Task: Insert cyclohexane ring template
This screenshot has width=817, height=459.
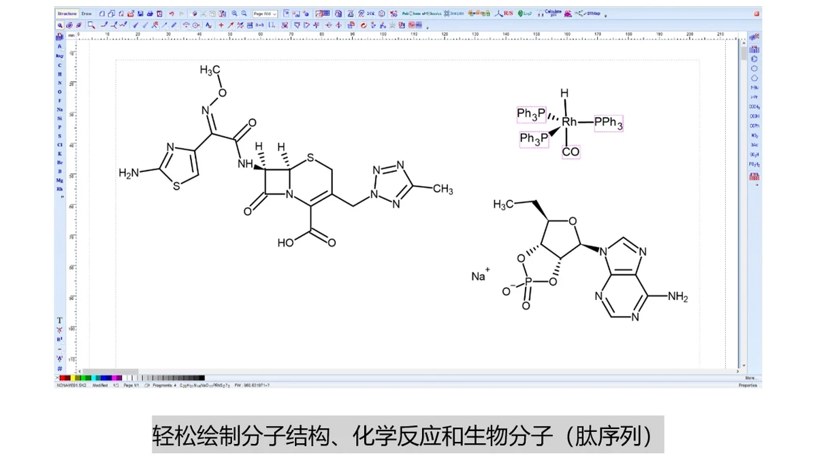Action: (x=754, y=68)
